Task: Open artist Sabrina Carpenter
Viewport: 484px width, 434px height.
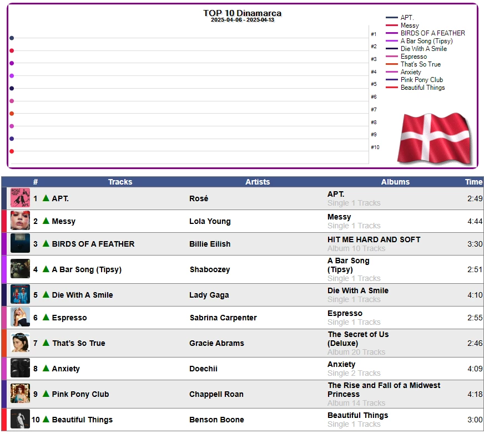Action: [x=223, y=318]
